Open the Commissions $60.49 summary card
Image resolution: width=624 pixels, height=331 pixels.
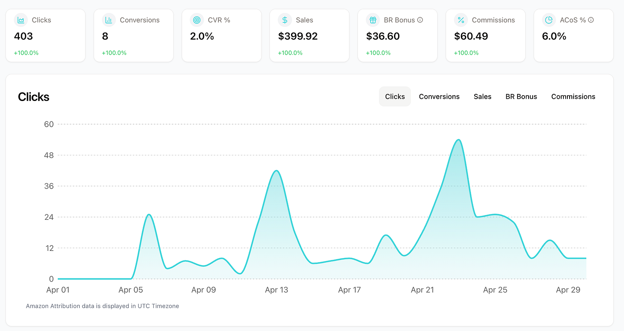point(485,35)
